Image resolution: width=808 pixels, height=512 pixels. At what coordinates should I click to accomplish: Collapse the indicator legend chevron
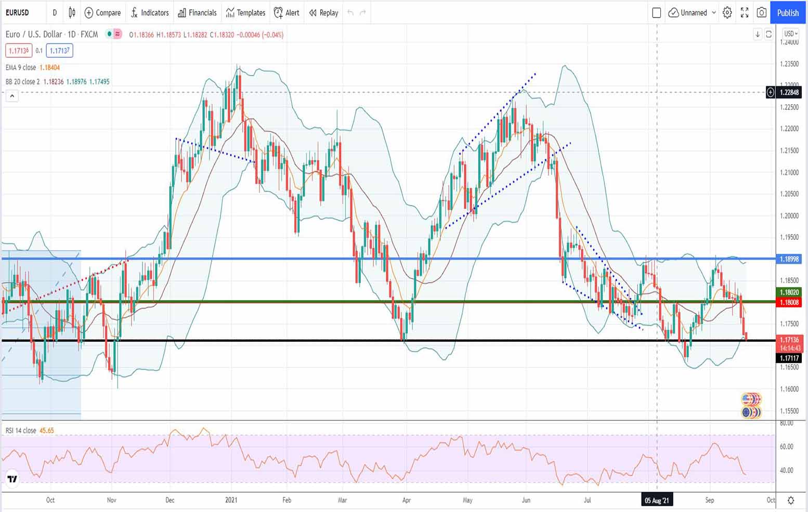click(x=11, y=96)
